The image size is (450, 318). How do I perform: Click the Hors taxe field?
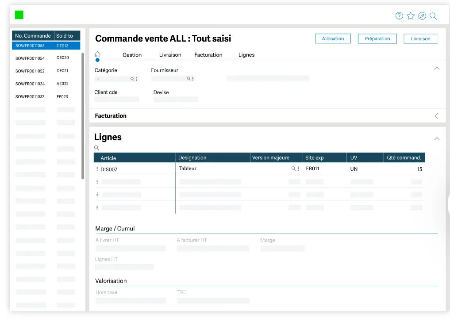131,300
